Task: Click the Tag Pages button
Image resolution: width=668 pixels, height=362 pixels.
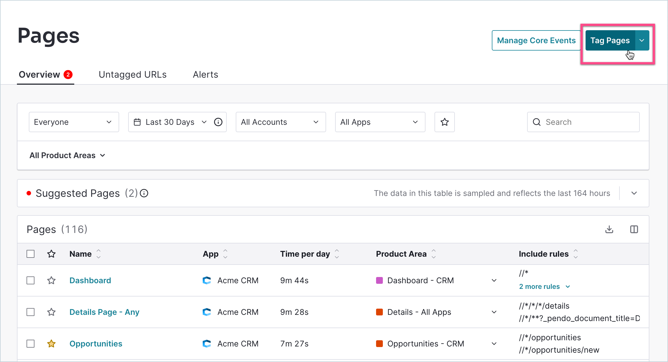Action: pyautogui.click(x=610, y=40)
